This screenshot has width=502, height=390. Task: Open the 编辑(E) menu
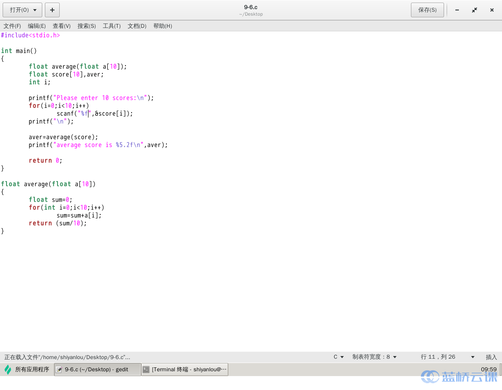pyautogui.click(x=37, y=26)
